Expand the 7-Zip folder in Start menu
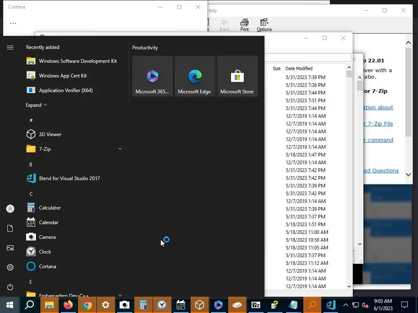418x313 pixels. (74, 149)
